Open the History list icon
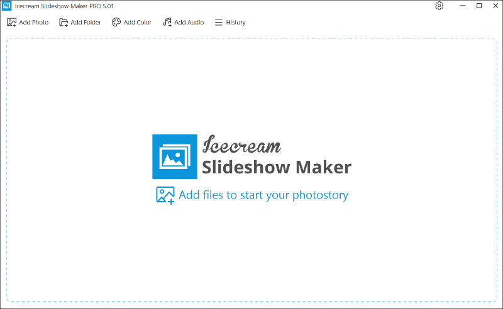This screenshot has height=309, width=503. 218,22
